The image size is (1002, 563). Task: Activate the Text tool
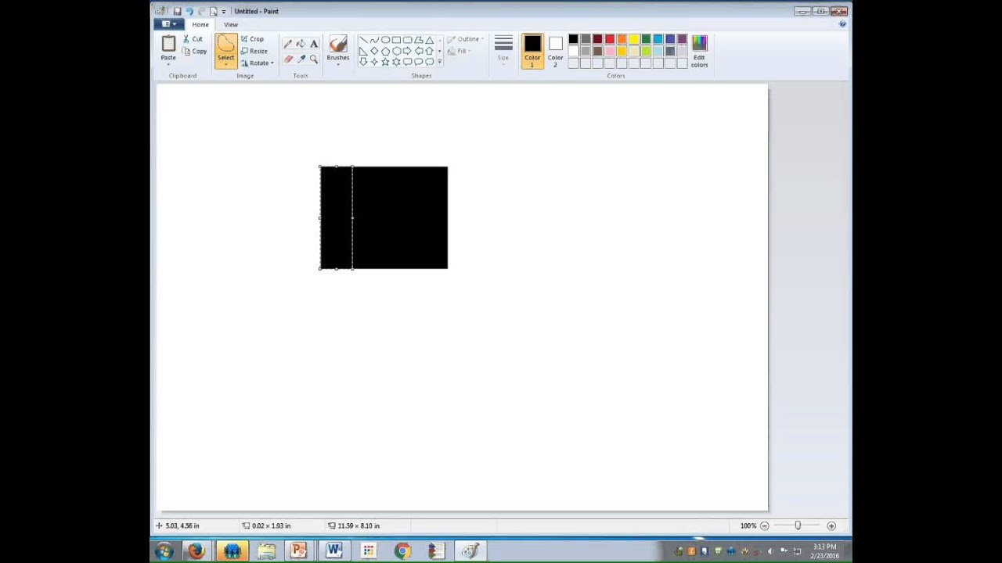coord(314,44)
